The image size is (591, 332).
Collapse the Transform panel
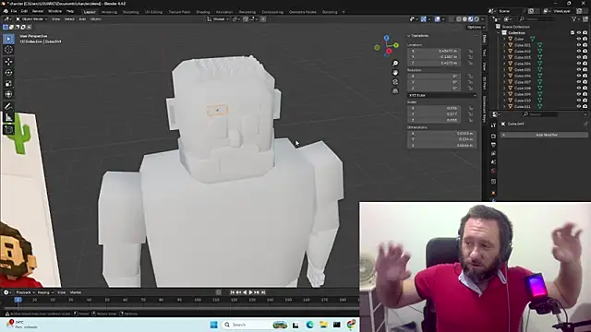coord(408,36)
